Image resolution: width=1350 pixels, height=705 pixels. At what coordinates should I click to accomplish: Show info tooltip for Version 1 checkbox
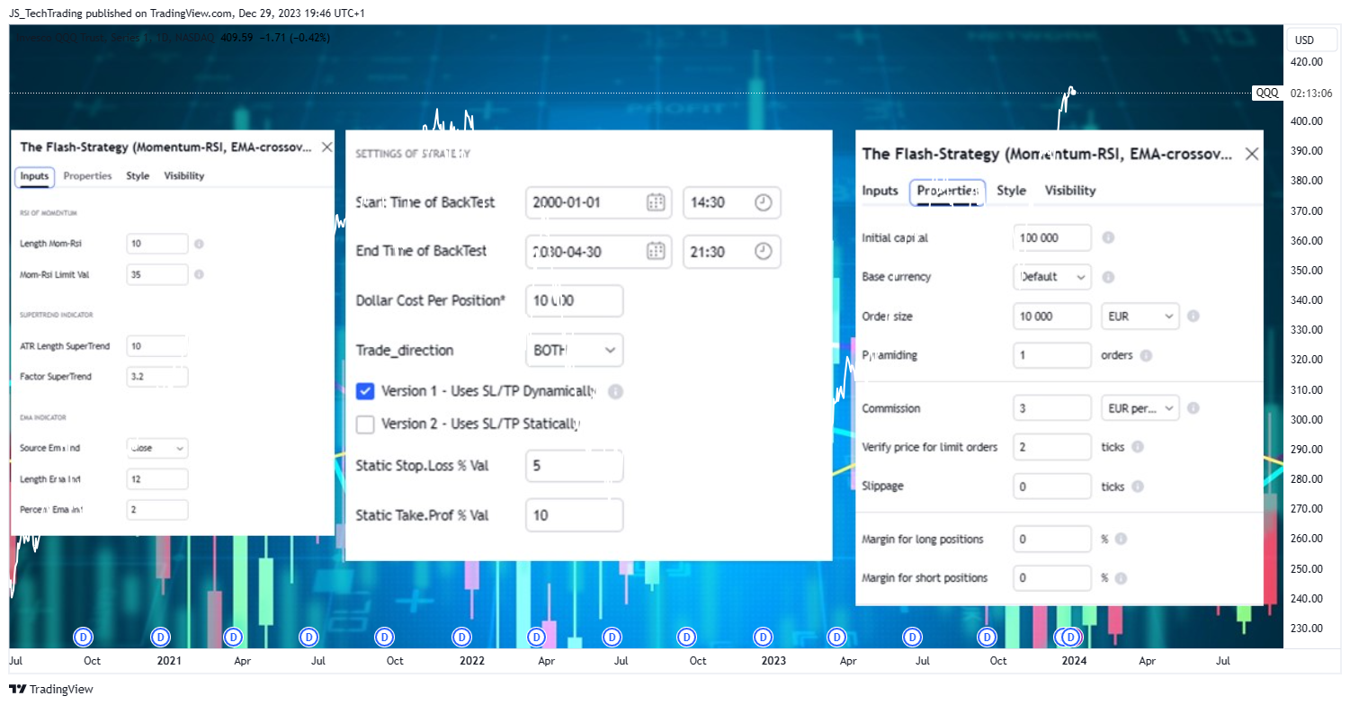615,392
